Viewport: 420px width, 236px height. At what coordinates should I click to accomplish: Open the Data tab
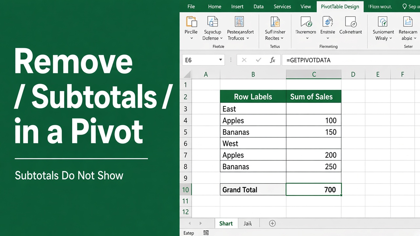coord(259,7)
